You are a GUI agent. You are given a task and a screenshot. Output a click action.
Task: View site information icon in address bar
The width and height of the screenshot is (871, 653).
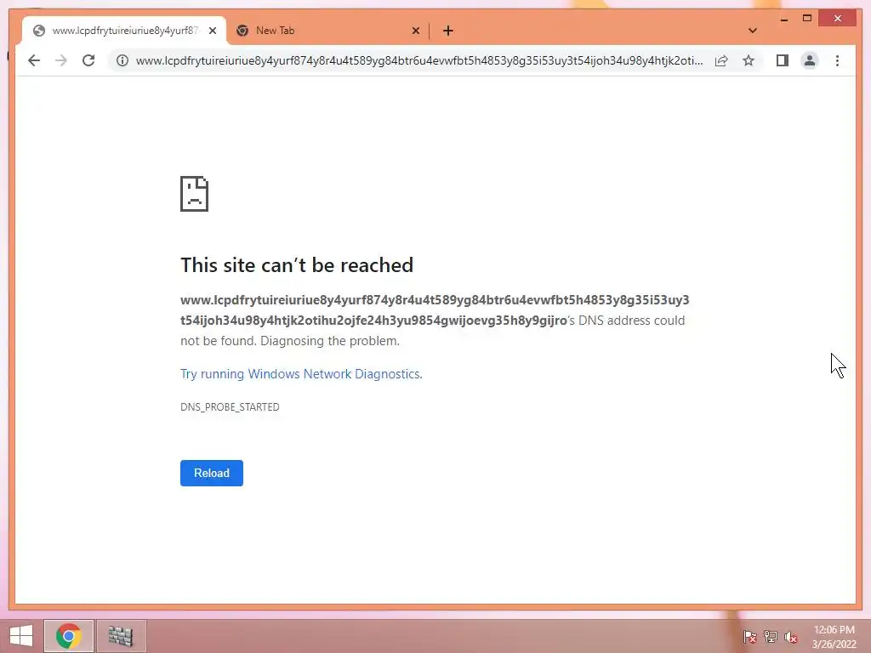pyautogui.click(x=122, y=60)
